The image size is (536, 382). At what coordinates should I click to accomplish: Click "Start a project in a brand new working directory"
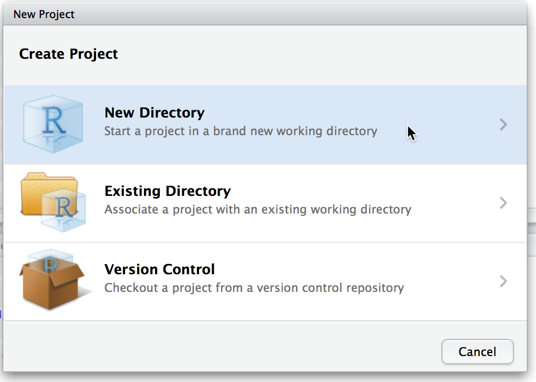[241, 131]
